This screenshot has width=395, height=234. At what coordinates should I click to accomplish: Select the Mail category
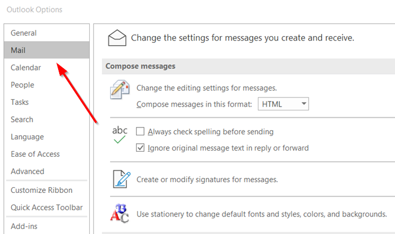(x=18, y=50)
